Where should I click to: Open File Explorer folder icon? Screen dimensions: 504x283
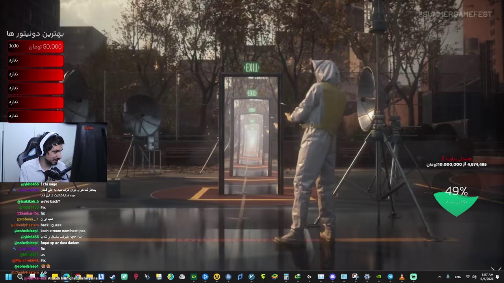(x=90, y=277)
